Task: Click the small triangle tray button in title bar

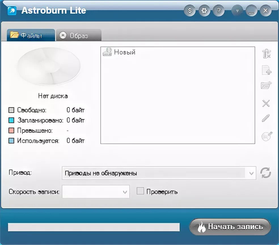Action: coord(237,11)
